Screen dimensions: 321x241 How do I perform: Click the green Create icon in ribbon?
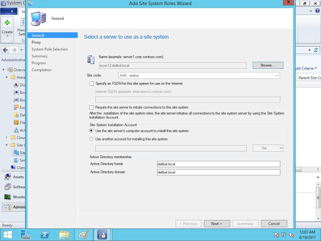click(7, 23)
